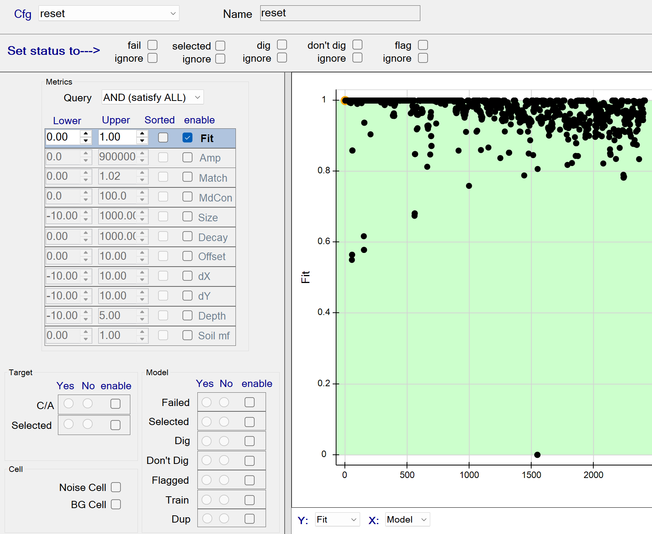Enable the Target C/A filter checkbox
The height and width of the screenshot is (534, 652).
115,404
